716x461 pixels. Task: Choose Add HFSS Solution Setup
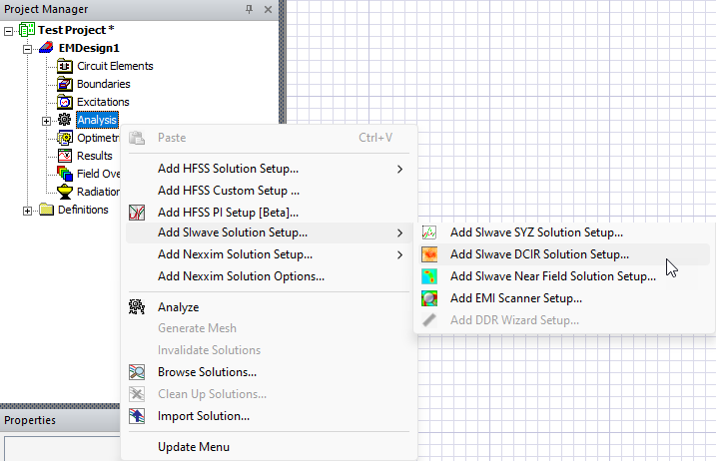269,169
